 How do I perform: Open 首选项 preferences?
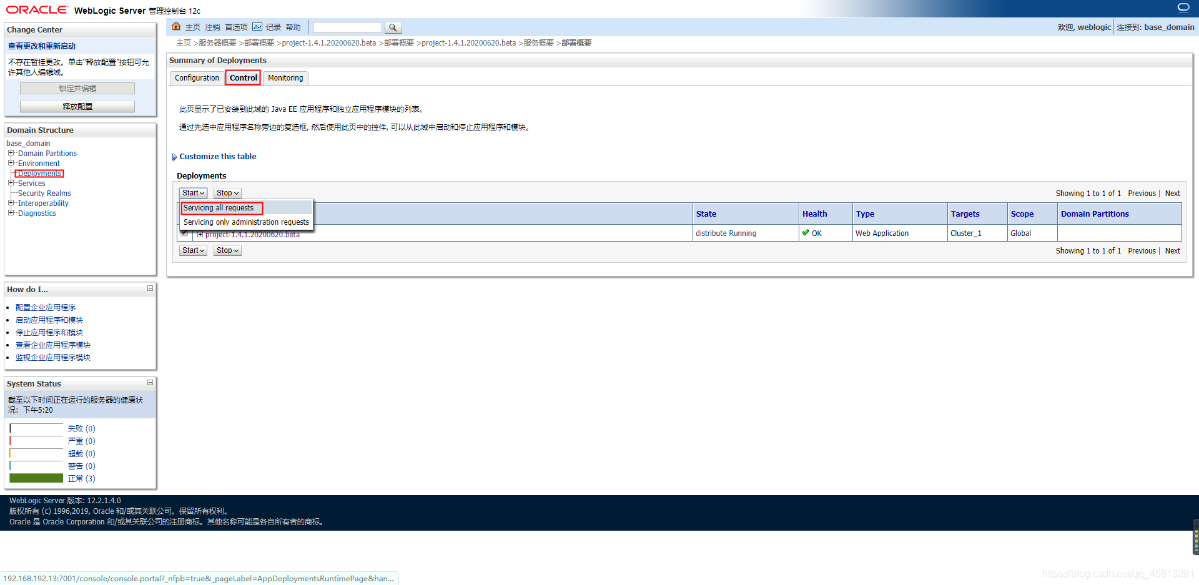236,27
